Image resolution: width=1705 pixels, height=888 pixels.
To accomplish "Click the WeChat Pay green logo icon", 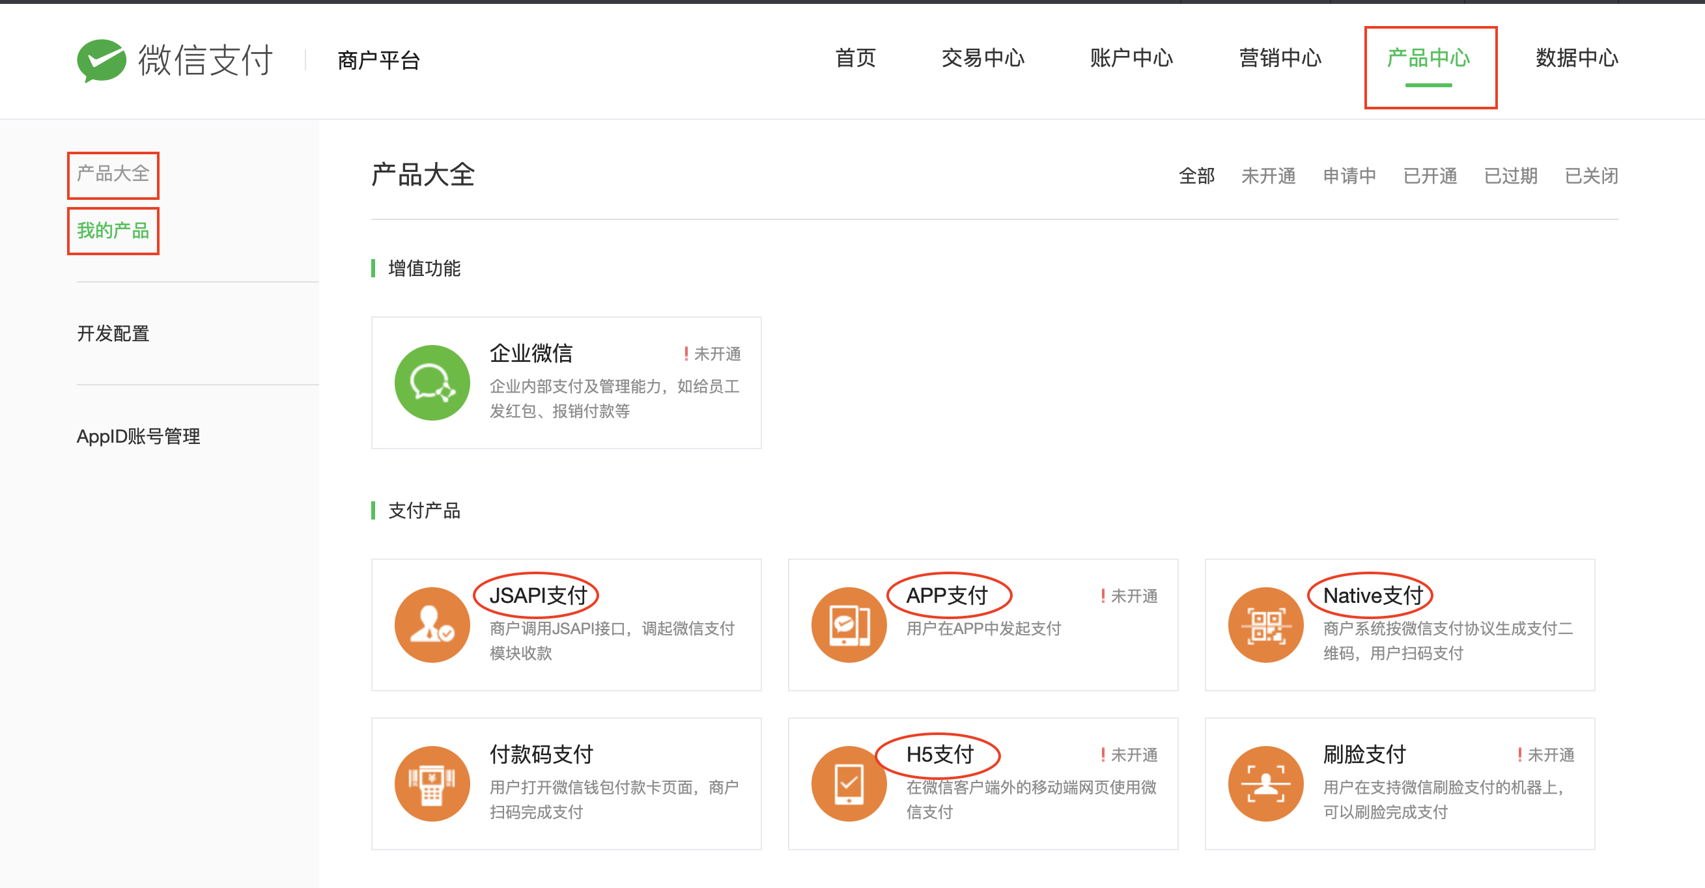I will tap(101, 60).
